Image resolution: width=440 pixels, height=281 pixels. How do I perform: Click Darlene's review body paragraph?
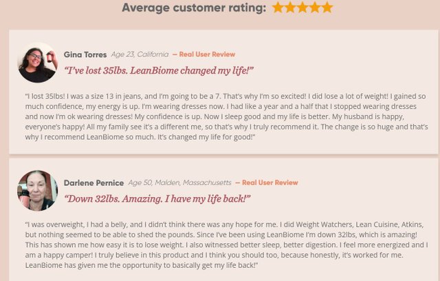coord(226,245)
